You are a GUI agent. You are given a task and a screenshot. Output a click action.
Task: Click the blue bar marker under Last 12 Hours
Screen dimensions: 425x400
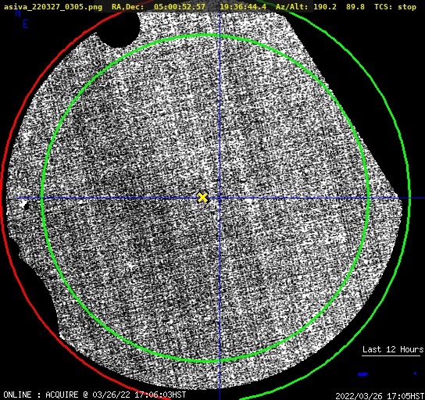362,374
